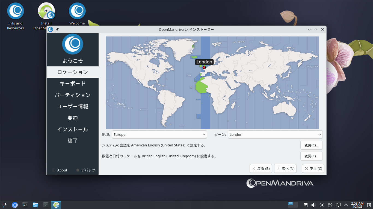Screen dimensions: 373x209
Task: Click 変更 button for numbers and dates locale
Action: [312, 156]
